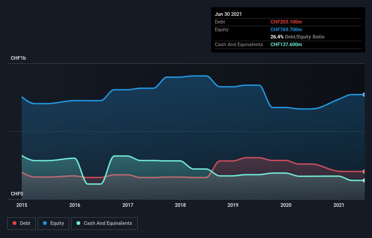Viewport: 372px width, 238px height.
Task: Click the teal Cash endpoint marker
Action: 364,181
